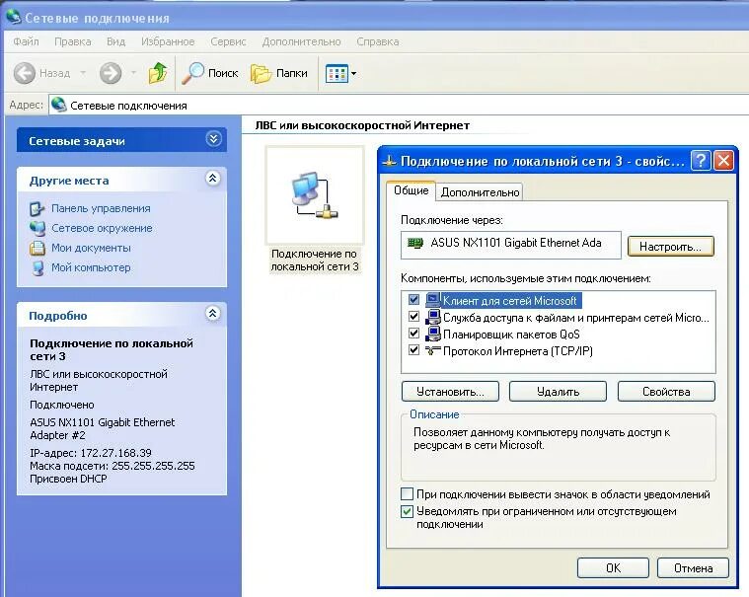
Task: Click the Сетевые подключения window title icon
Action: [13, 17]
